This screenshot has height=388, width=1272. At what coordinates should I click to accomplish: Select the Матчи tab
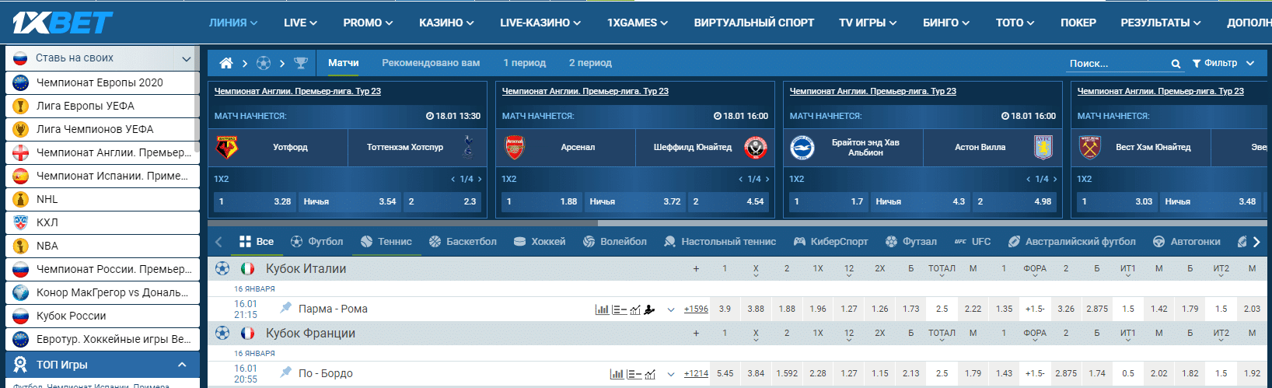pos(343,63)
